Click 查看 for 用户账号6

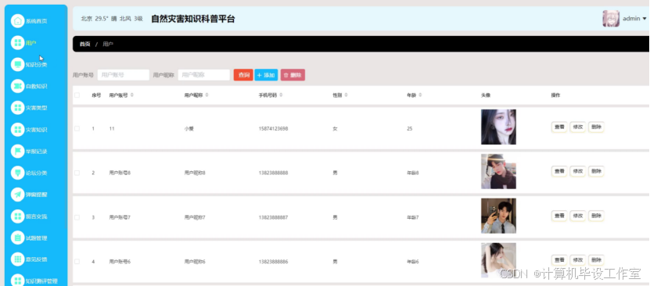(x=559, y=260)
